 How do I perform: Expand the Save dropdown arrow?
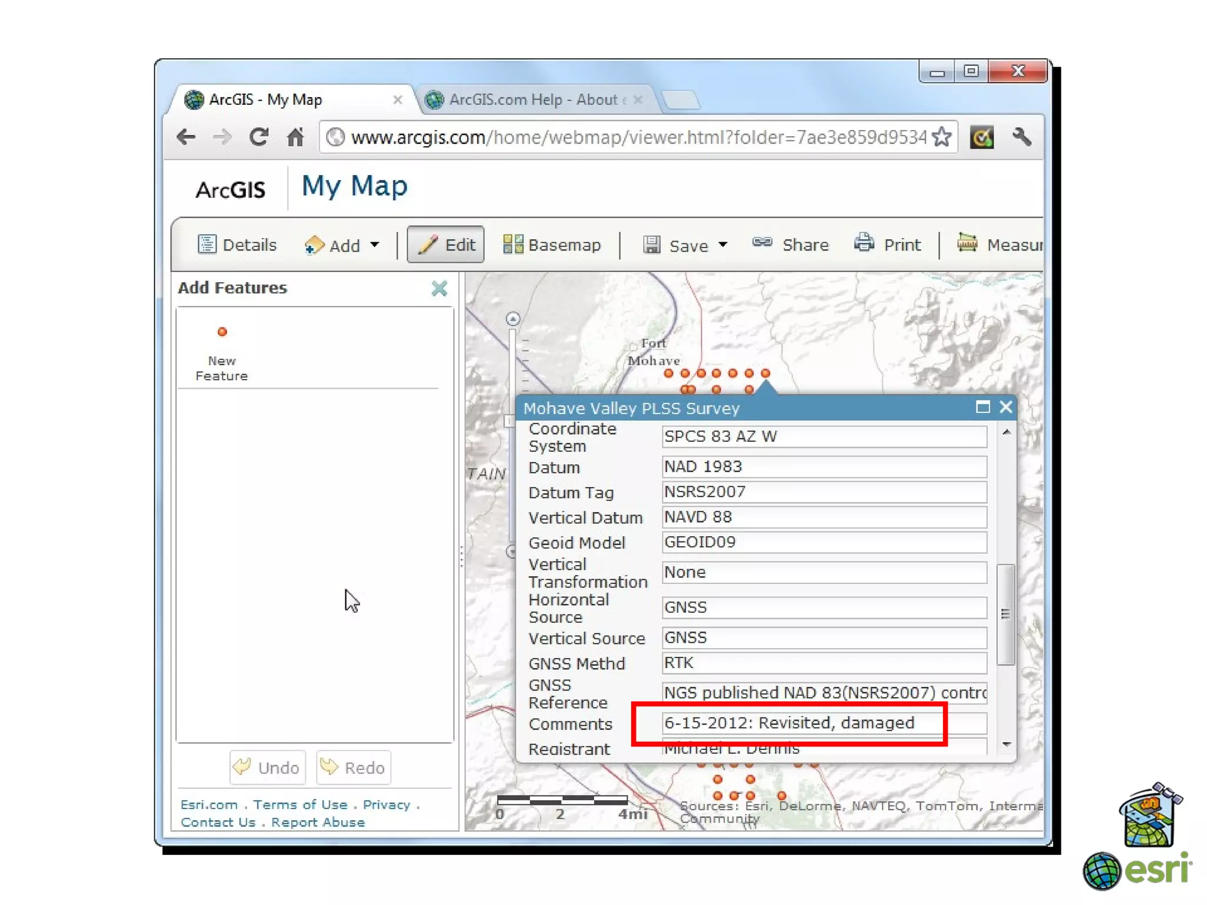tap(723, 245)
